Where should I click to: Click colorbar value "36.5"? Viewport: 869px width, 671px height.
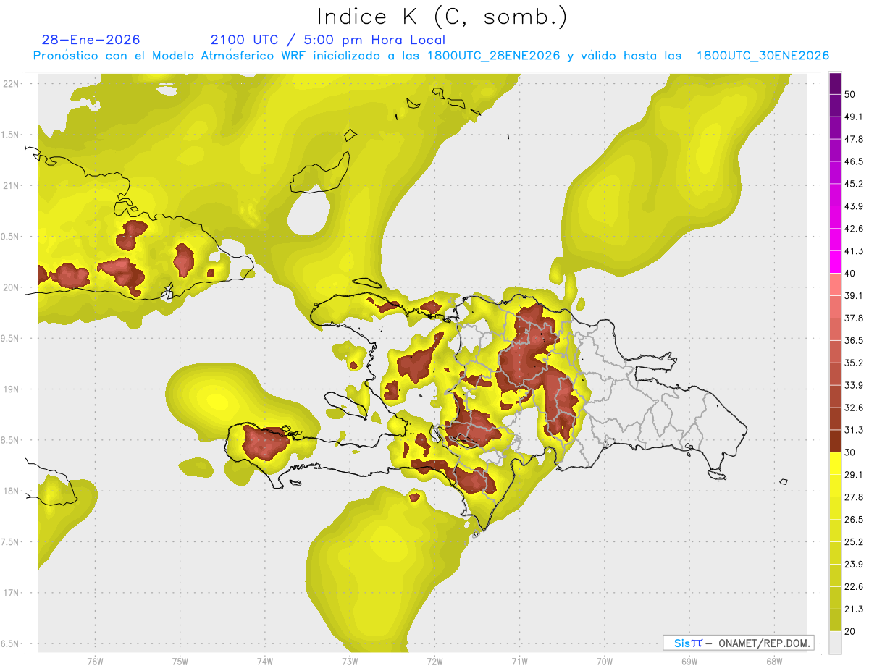click(x=854, y=341)
